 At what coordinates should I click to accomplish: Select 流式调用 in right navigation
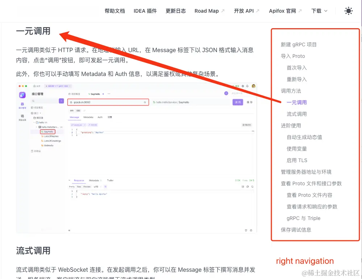(x=297, y=114)
